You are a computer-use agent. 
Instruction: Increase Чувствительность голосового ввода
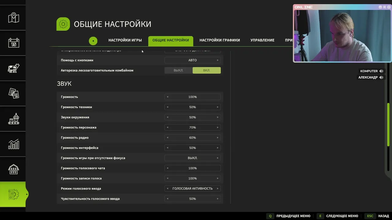point(218,199)
